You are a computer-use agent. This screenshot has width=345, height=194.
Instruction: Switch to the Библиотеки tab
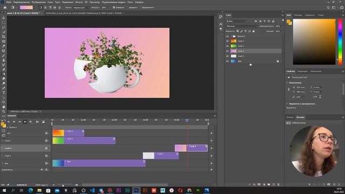point(315,71)
